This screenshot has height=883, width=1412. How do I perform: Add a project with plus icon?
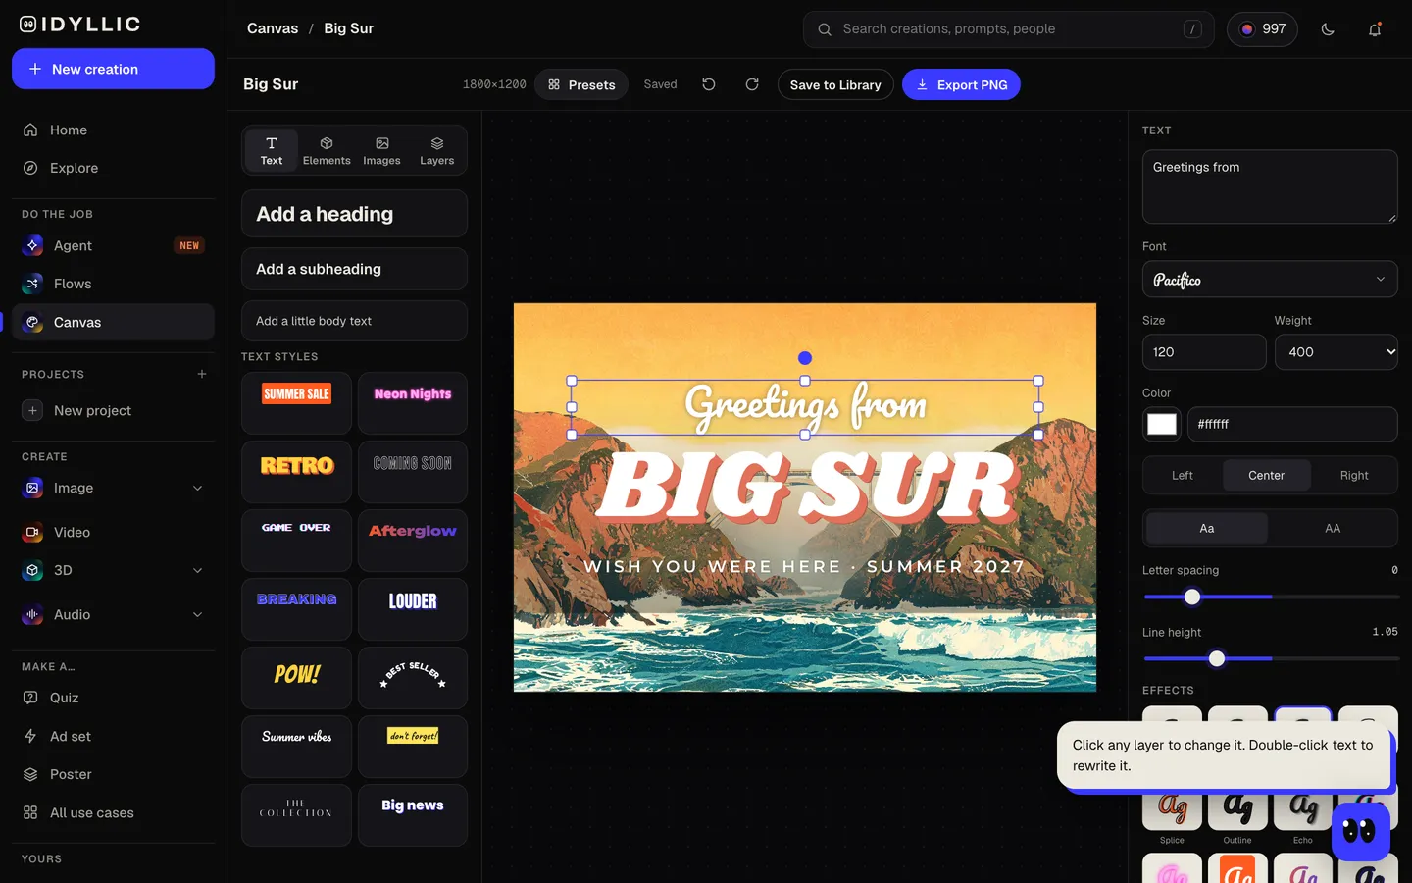pyautogui.click(x=202, y=374)
